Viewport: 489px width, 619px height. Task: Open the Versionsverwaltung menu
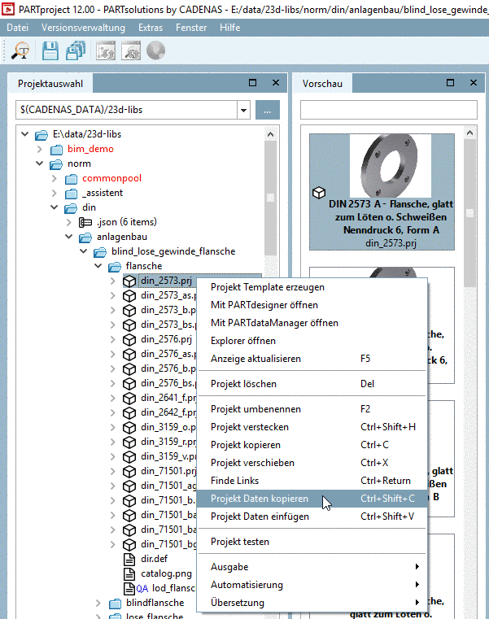pos(83,28)
